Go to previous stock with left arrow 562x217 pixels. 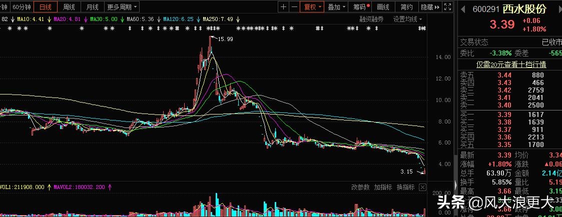tap(462, 9)
